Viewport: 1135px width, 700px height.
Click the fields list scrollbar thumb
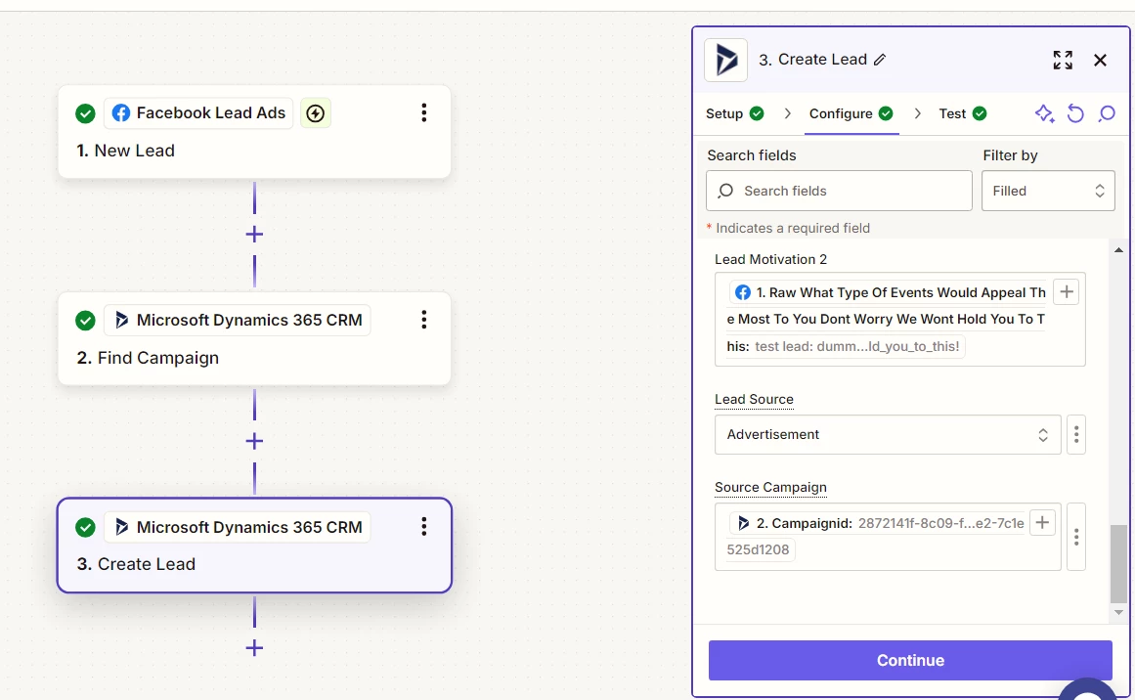tap(1118, 564)
